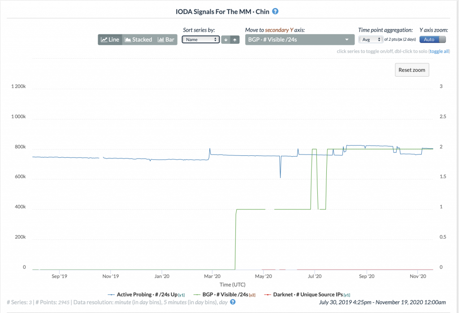Click the data resolution help icon
The image size is (459, 313).
click(233, 302)
